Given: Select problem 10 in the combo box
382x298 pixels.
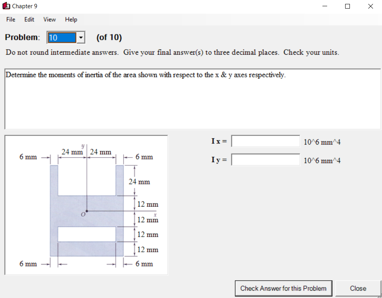Looking at the screenshot, I should (63, 37).
